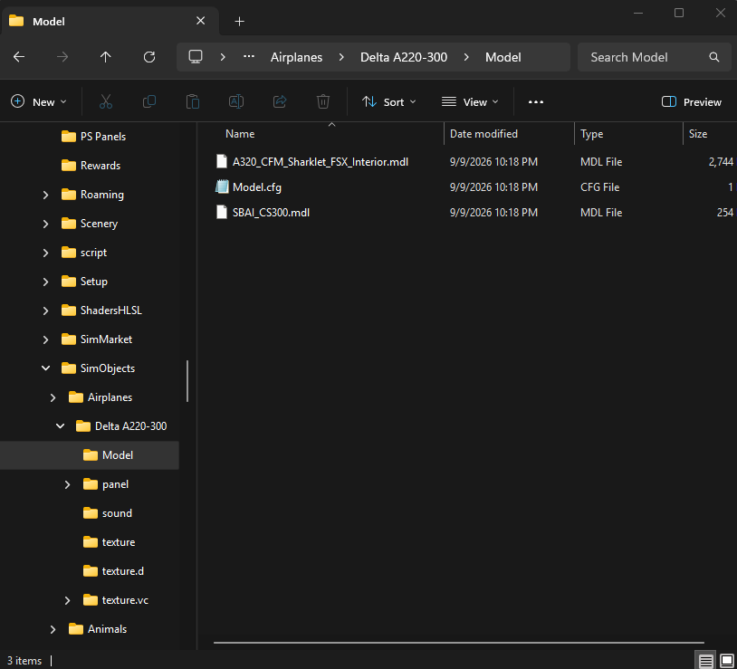Screen dimensions: 737x669
Task: Select the SBAI_CS300.mdl file icon
Action: tap(222, 213)
